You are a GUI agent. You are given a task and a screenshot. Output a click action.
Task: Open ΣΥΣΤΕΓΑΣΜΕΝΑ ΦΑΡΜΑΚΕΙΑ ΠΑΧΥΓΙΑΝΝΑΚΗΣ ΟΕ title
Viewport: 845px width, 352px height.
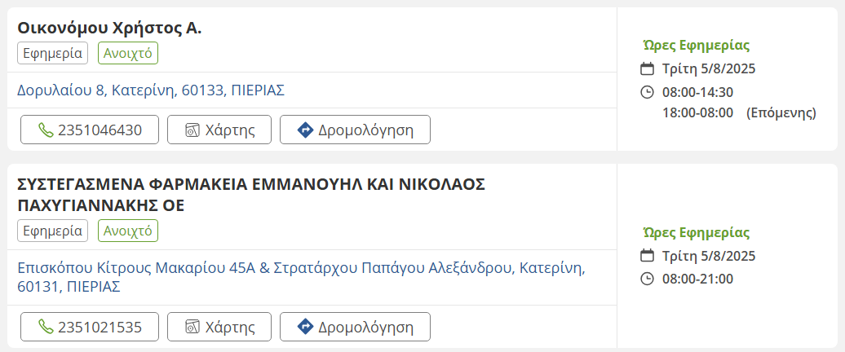pyautogui.click(x=251, y=194)
